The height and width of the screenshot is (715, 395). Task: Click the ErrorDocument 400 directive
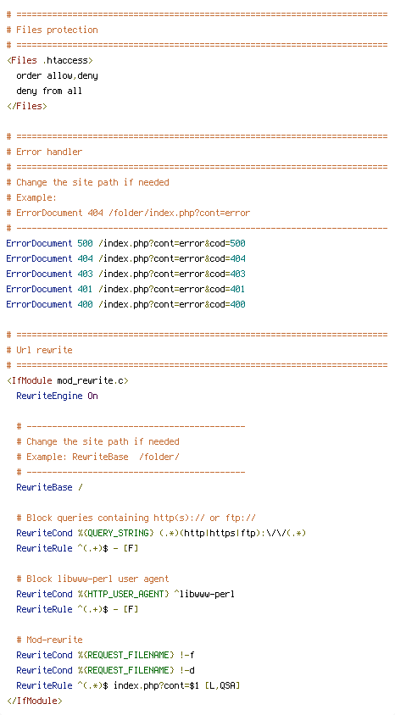pos(126,304)
